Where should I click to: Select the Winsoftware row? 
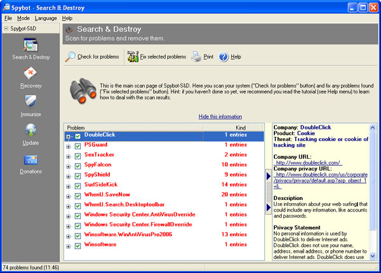click(164, 244)
